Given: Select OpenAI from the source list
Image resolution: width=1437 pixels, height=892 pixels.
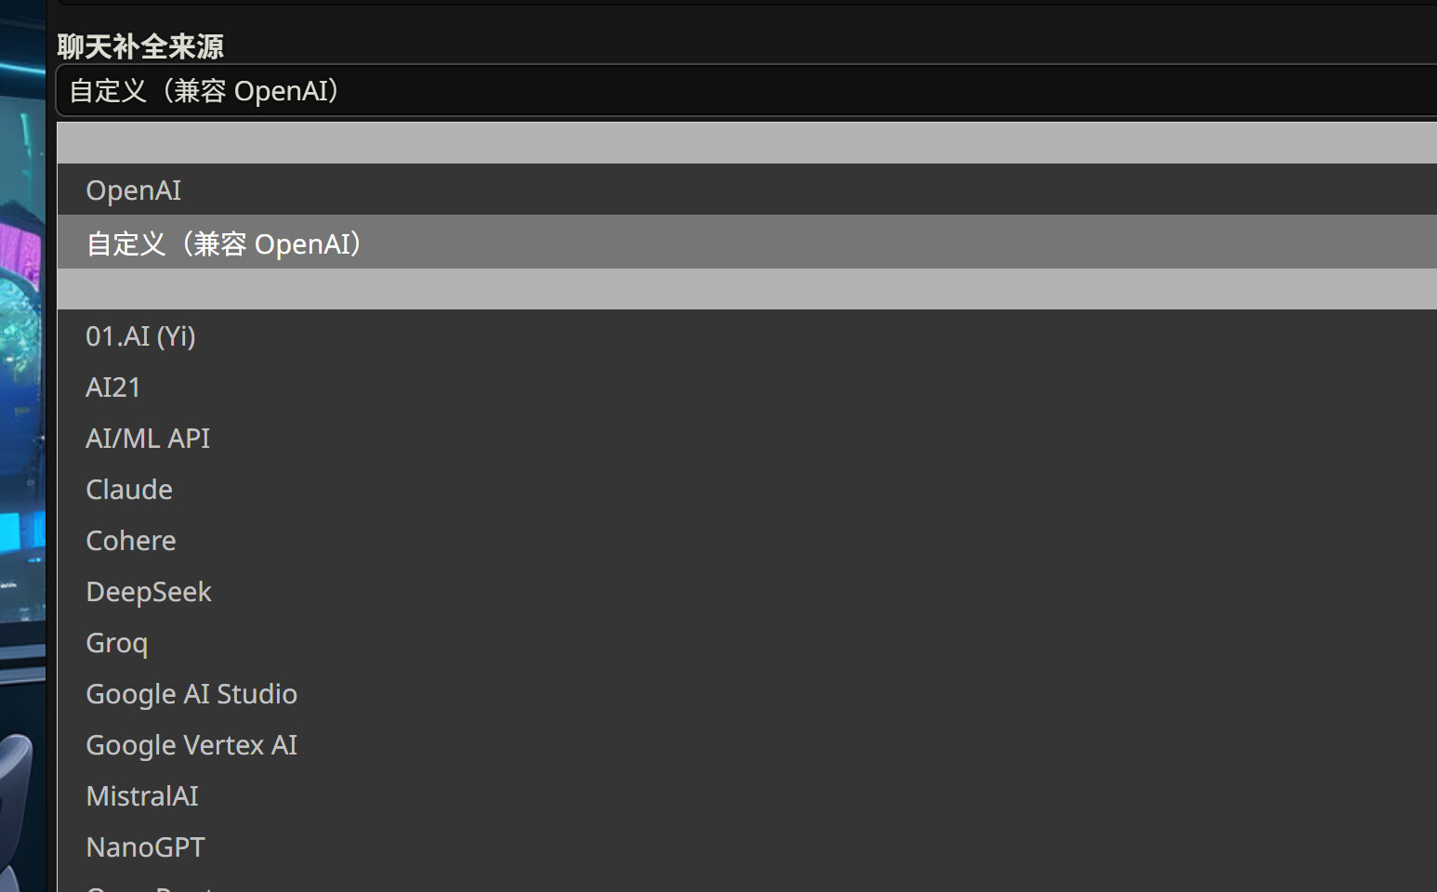Looking at the screenshot, I should pyautogui.click(x=134, y=190).
